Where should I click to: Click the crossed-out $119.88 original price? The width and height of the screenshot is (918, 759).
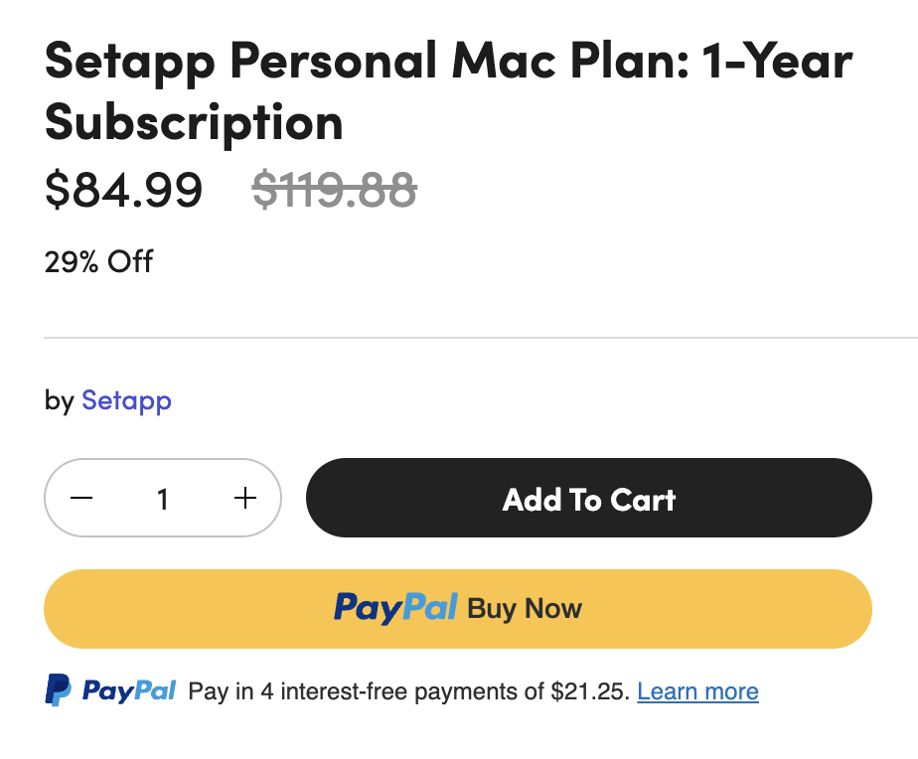334,190
